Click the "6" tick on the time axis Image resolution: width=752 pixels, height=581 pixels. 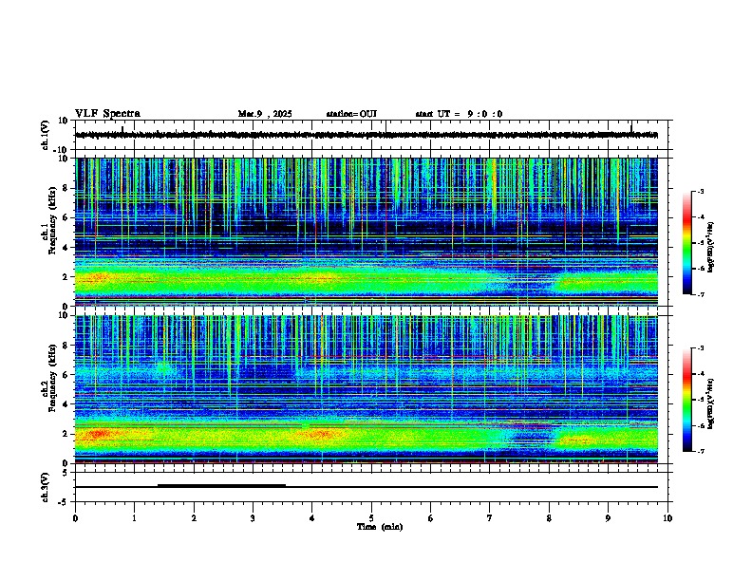tap(431, 518)
